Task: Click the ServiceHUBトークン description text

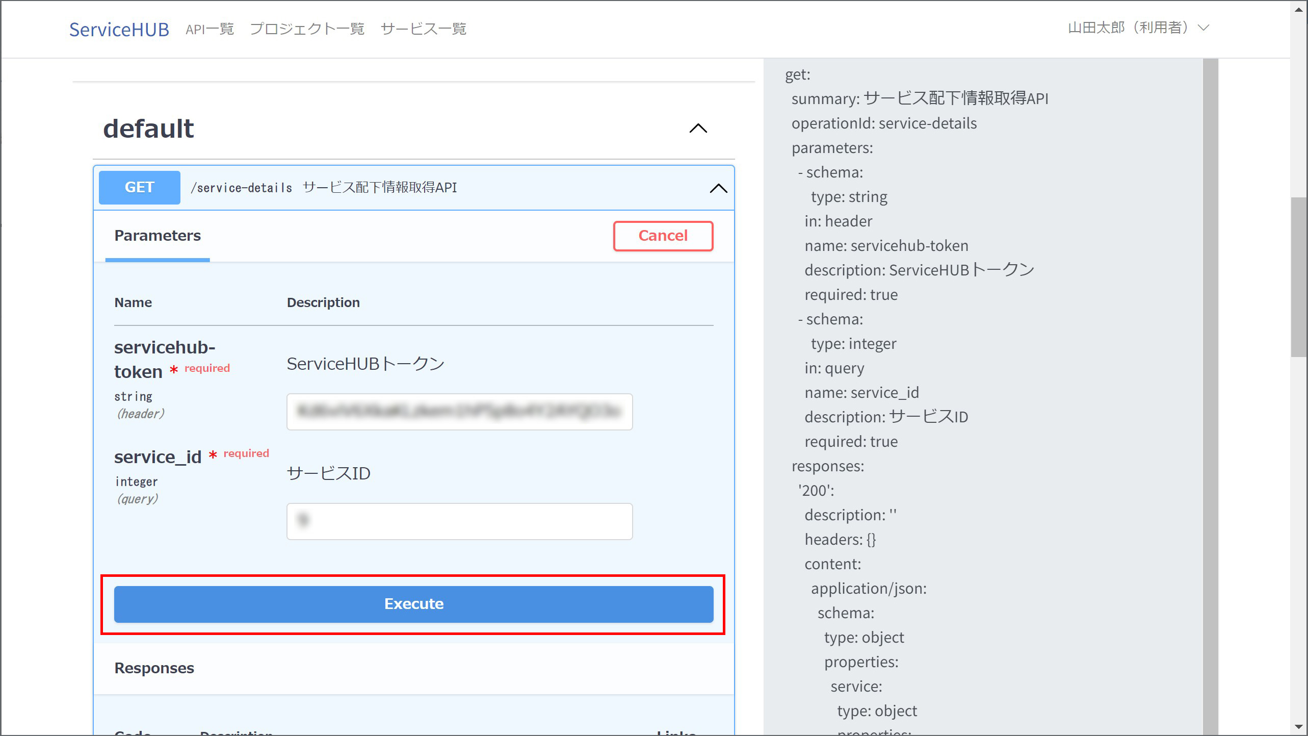Action: pyautogui.click(x=365, y=364)
